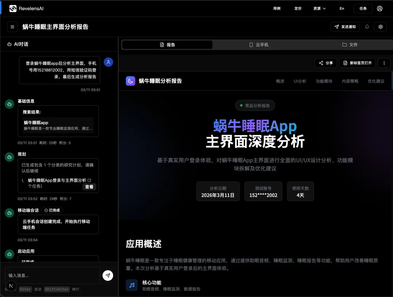Viewport: 393px width, 297px height.
Task: Open notifications bell
Action: (367, 27)
